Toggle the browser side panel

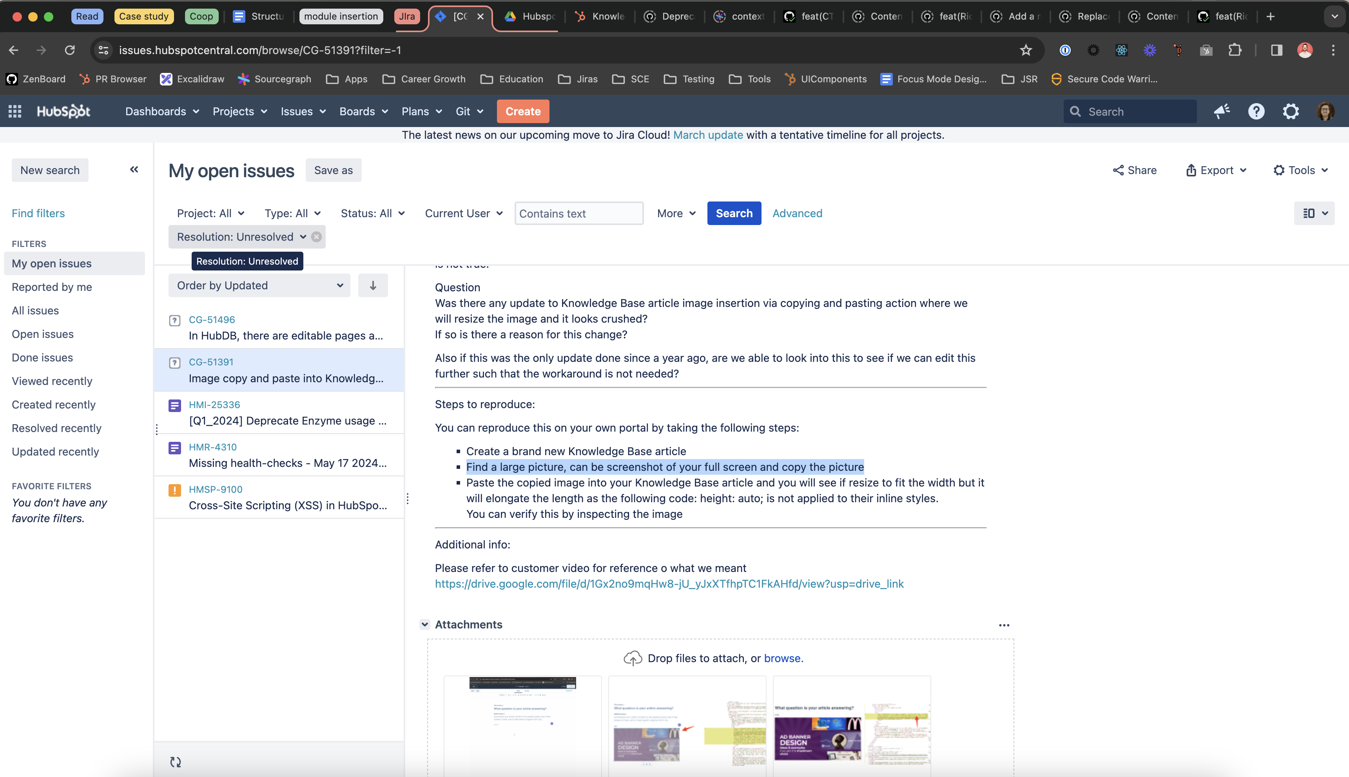point(1276,50)
